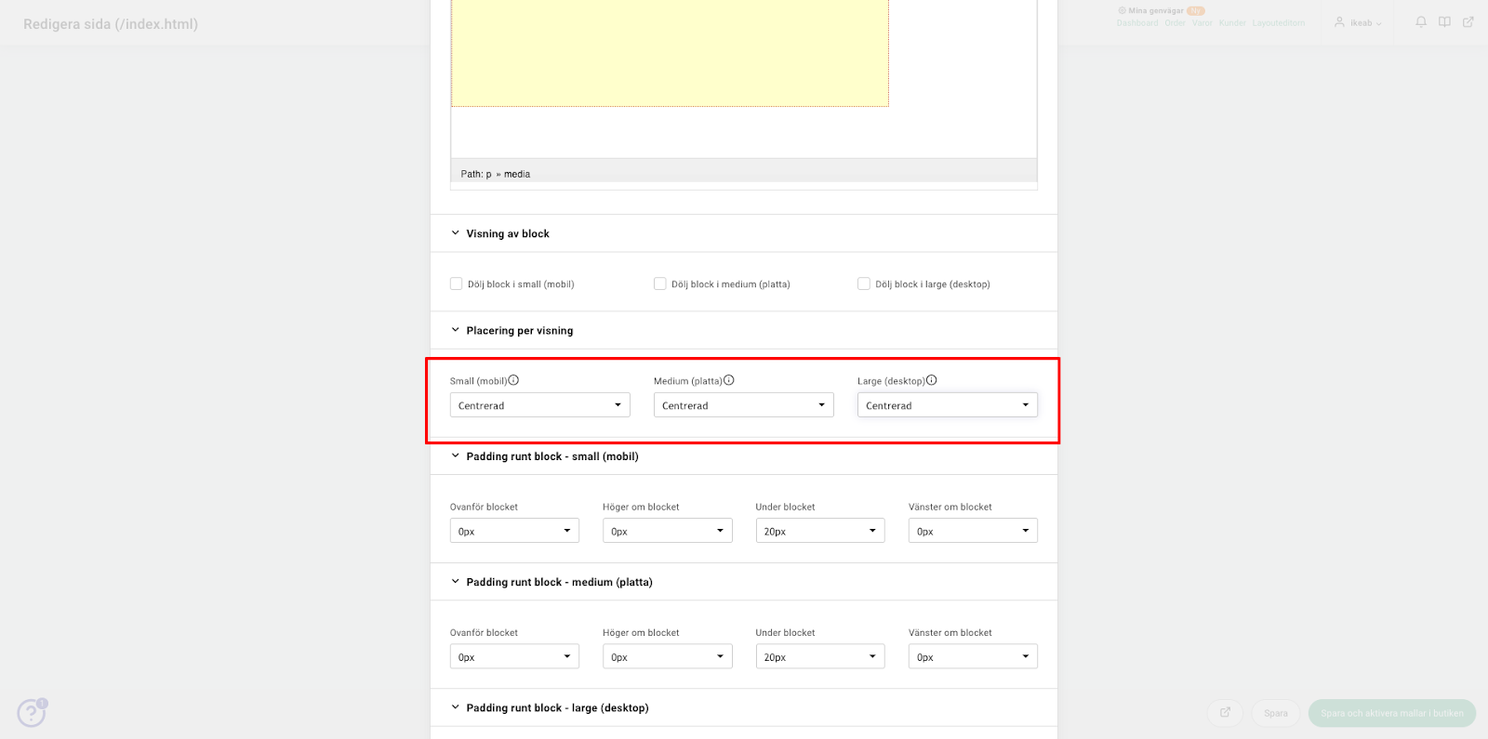
Task: Tick Dölj block i large (desktop) checkbox
Action: tap(864, 284)
